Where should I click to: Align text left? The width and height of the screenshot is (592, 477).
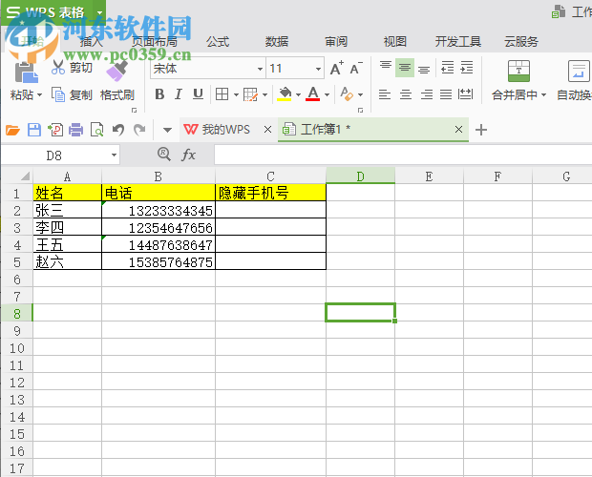click(385, 94)
